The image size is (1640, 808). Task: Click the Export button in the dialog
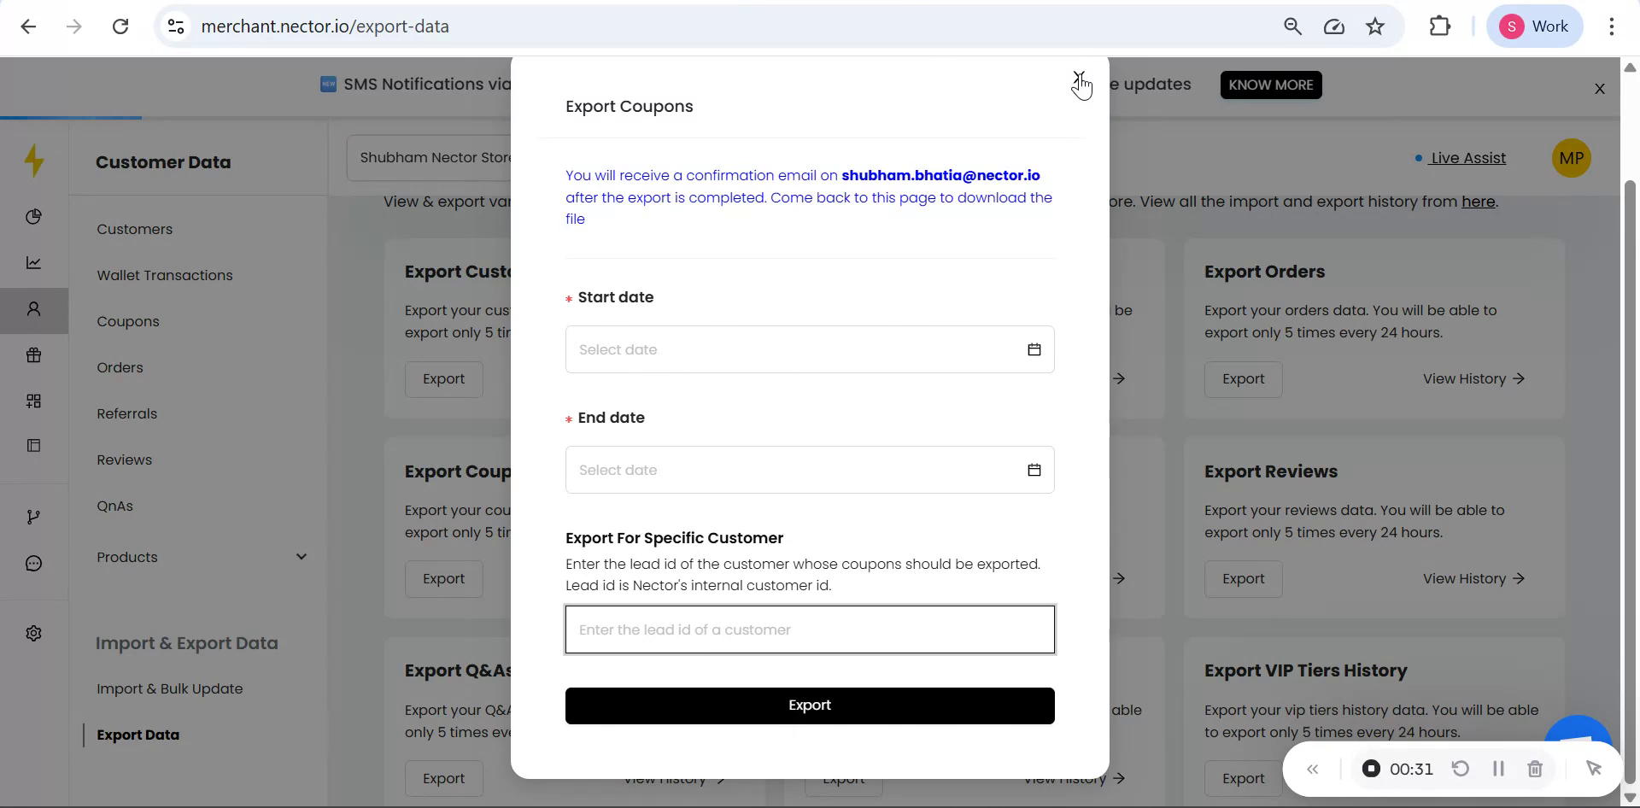pos(809,705)
